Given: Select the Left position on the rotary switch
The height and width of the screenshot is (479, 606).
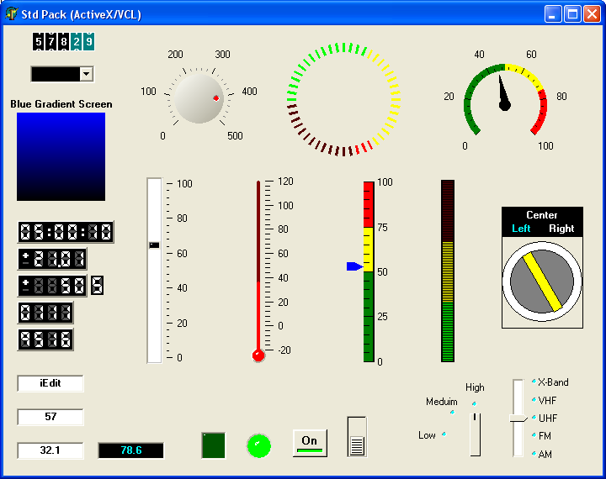Looking at the screenshot, I should point(521,229).
